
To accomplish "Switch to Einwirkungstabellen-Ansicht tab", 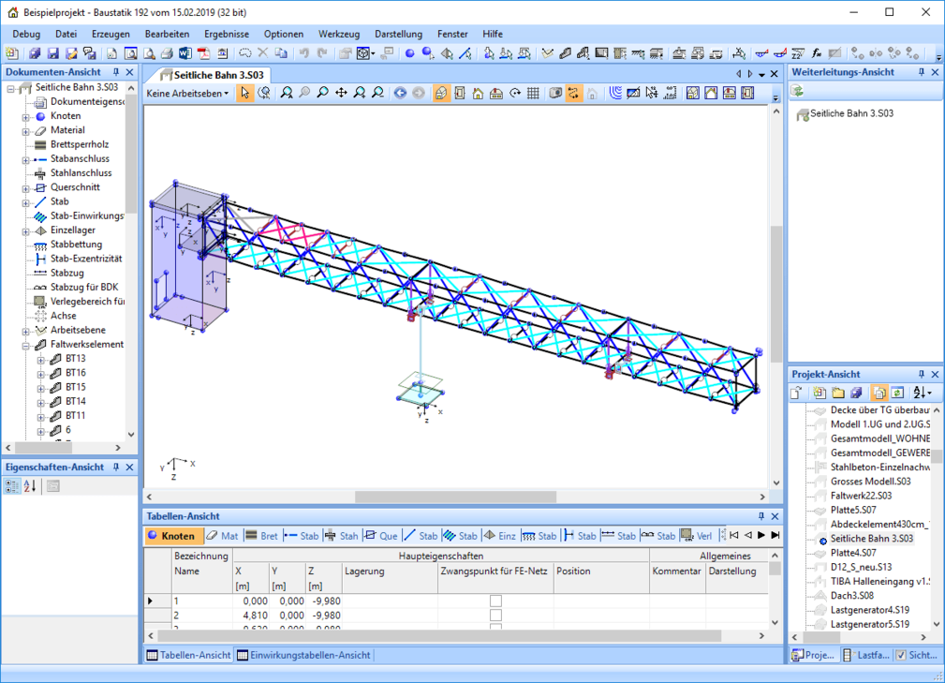I will 310,655.
